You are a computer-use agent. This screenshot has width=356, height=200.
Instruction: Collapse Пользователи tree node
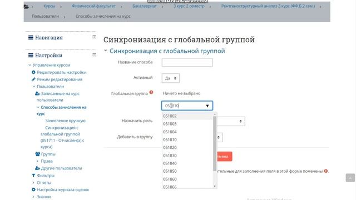pyautogui.click(x=34, y=87)
